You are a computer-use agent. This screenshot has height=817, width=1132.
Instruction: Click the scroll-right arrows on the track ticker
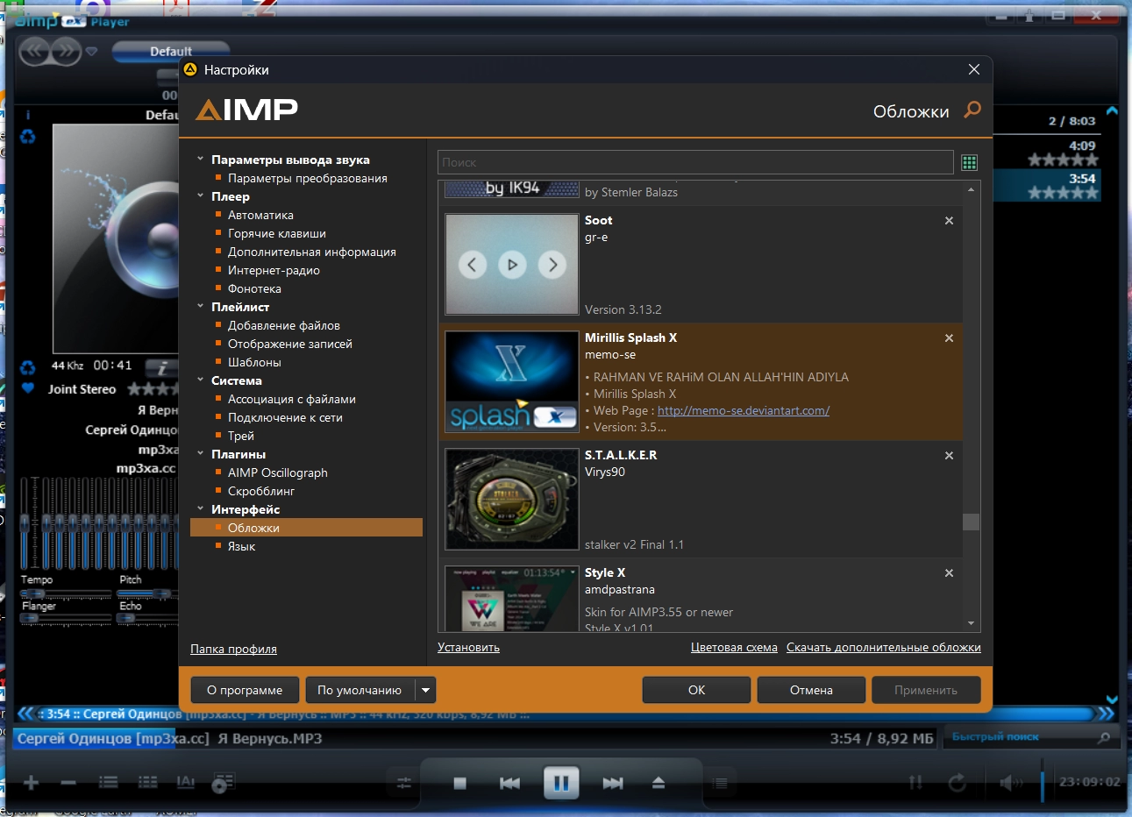coord(1107,714)
